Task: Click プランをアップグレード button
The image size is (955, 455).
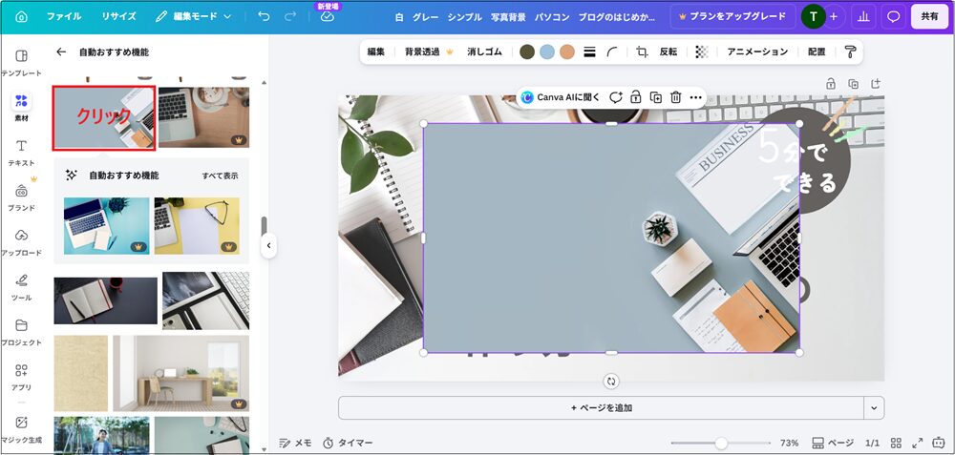Action: click(x=732, y=16)
